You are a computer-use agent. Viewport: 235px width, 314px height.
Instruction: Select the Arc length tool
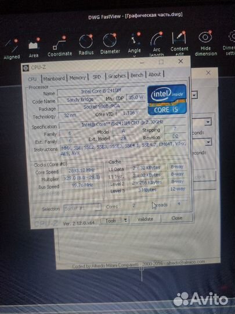coord(157,44)
